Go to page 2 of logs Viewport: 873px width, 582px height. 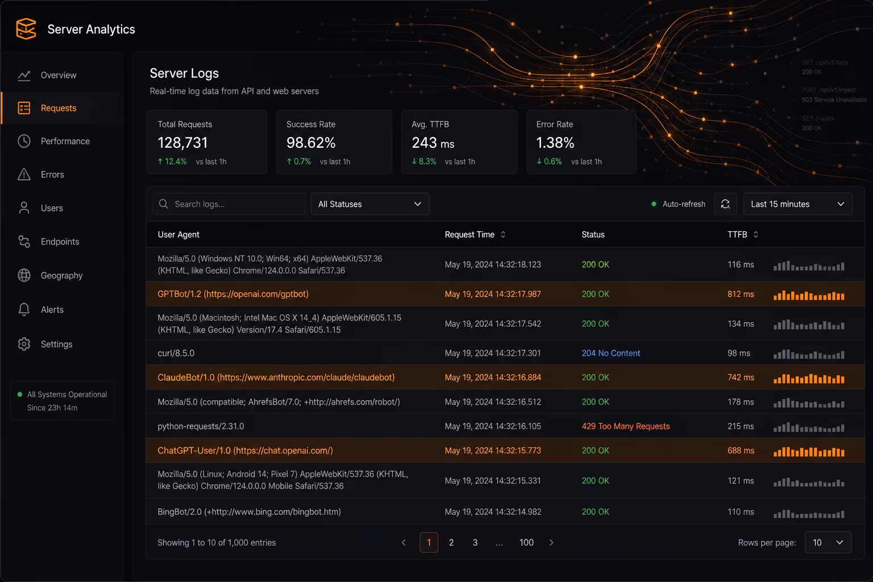click(451, 543)
